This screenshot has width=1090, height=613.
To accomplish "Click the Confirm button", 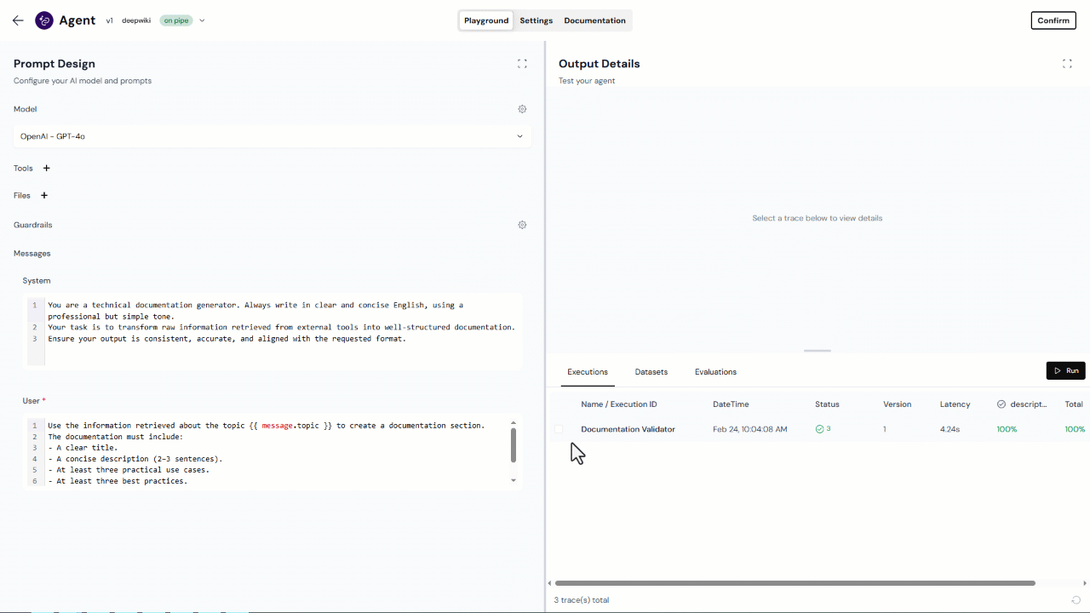I will [1053, 20].
